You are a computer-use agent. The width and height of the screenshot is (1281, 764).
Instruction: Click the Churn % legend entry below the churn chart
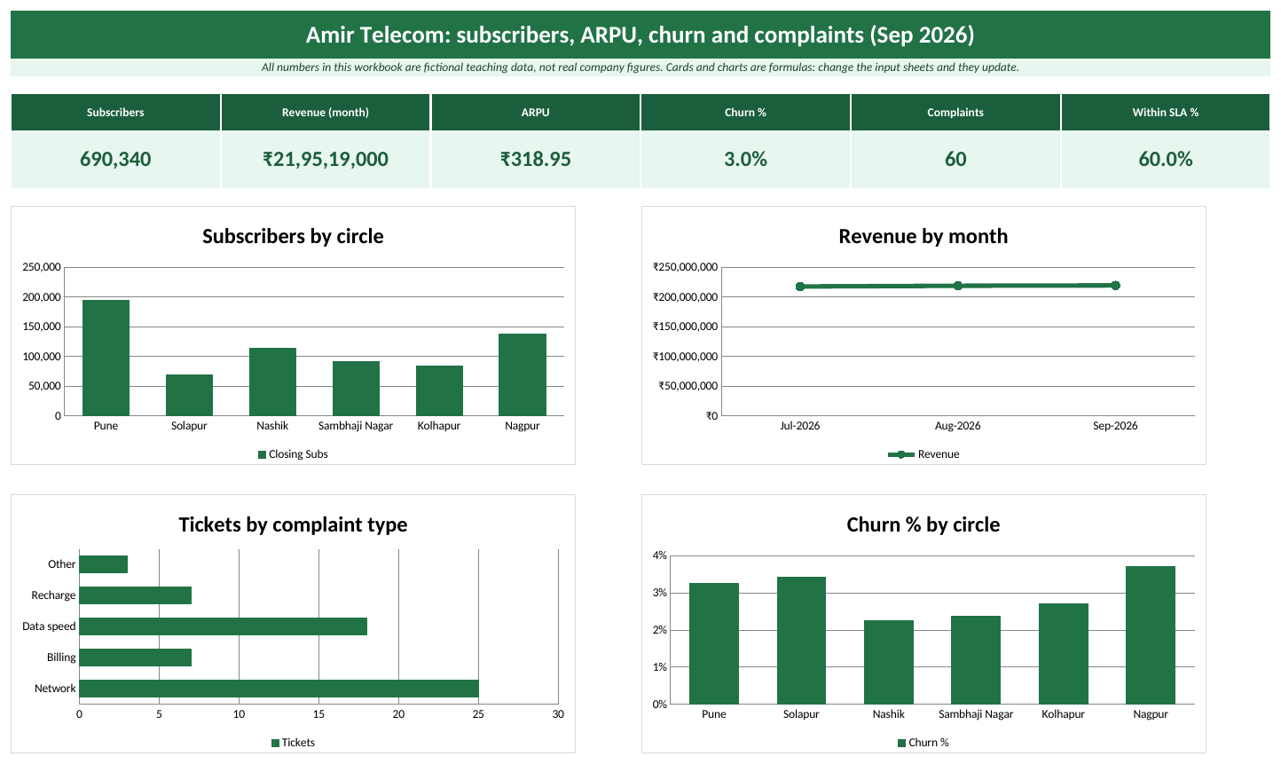pos(923,743)
